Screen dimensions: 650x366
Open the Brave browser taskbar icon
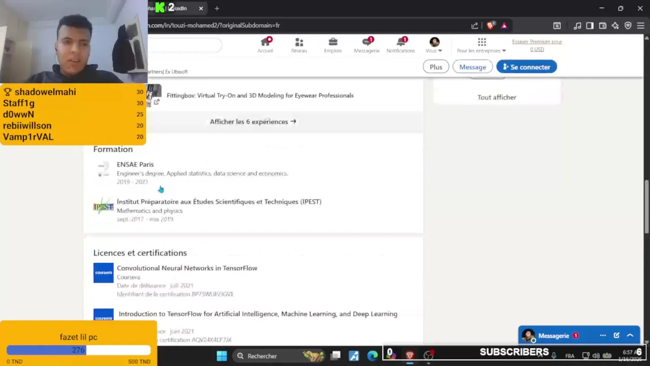pyautogui.click(x=410, y=356)
